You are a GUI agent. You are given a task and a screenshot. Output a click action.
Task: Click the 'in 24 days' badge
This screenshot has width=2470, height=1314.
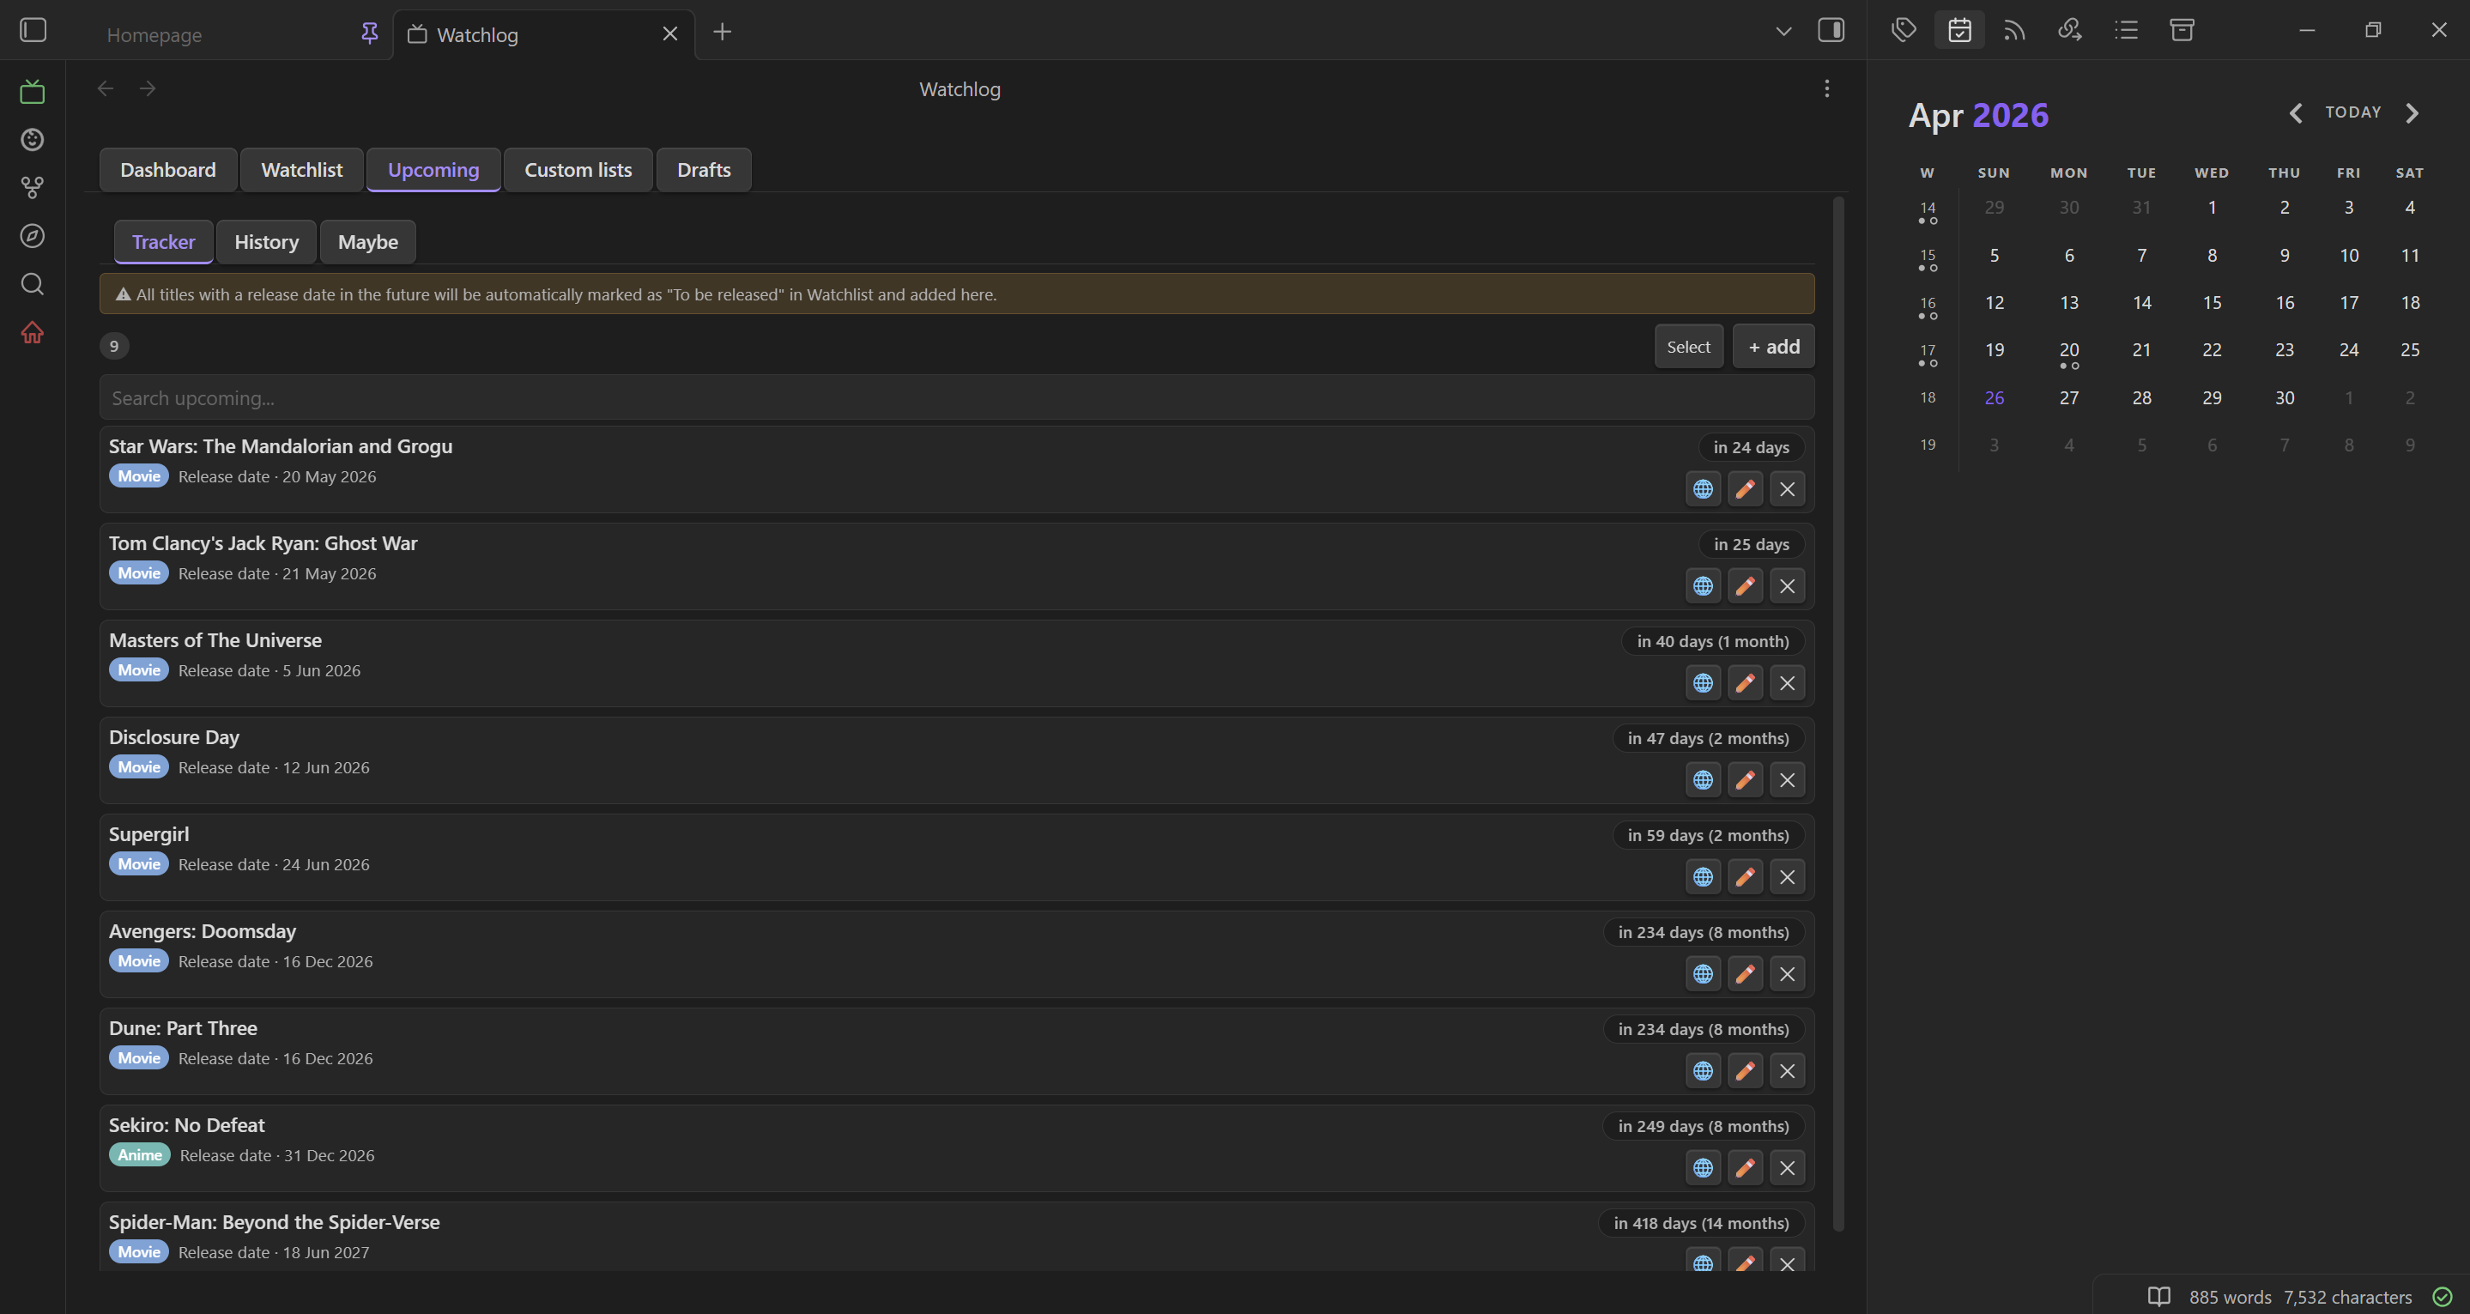coord(1751,447)
